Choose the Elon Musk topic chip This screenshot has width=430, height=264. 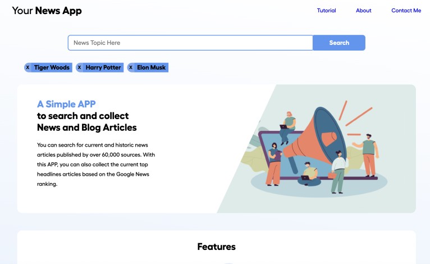152,67
